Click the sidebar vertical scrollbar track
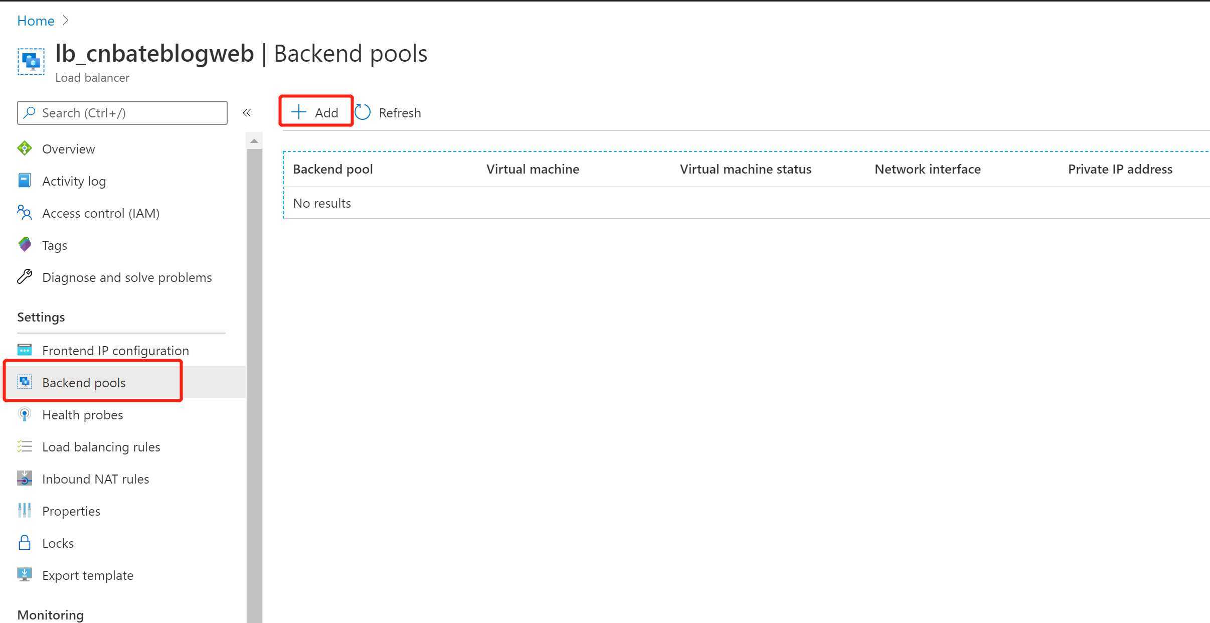Viewport: 1210px width, 623px height. (254, 386)
